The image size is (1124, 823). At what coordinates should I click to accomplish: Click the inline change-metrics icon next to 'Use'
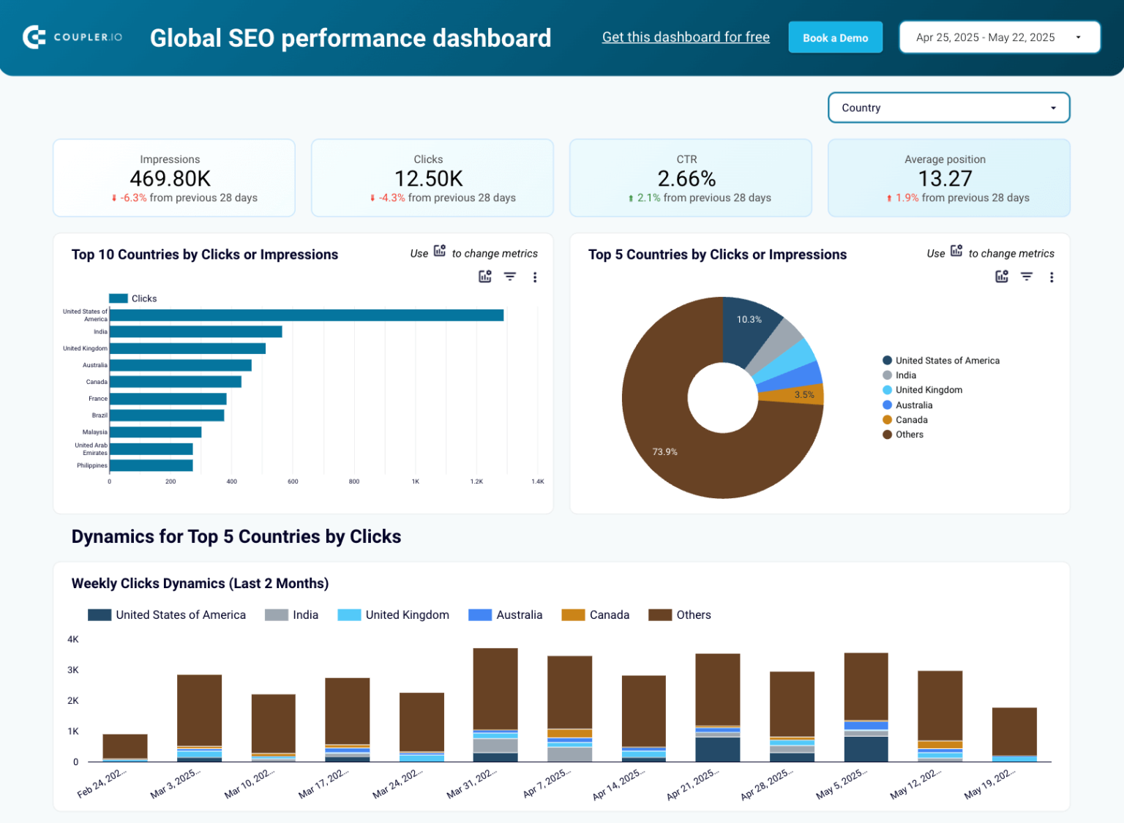click(439, 251)
